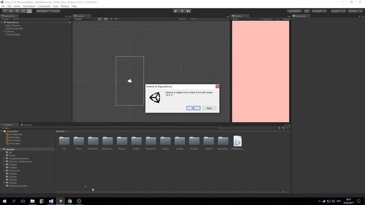The height and width of the screenshot is (205, 365).
Task: Expand the GooglePlayGames folder in tree
Action: 4,158
